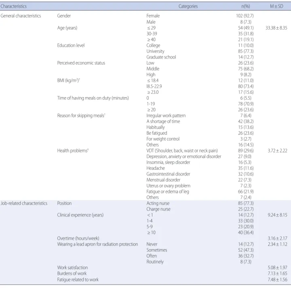Click the 'Age (years)' label

(x=67, y=28)
